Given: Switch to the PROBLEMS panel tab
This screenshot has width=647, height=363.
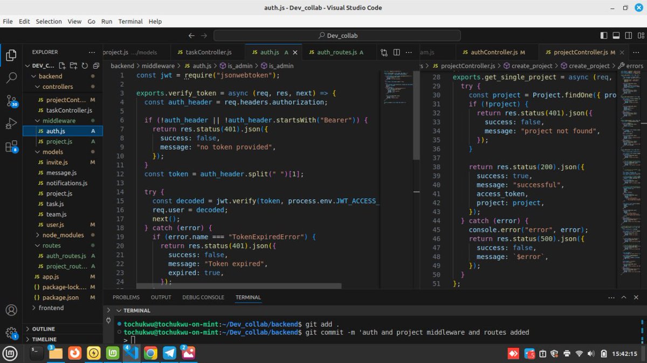Looking at the screenshot, I should click(126, 297).
